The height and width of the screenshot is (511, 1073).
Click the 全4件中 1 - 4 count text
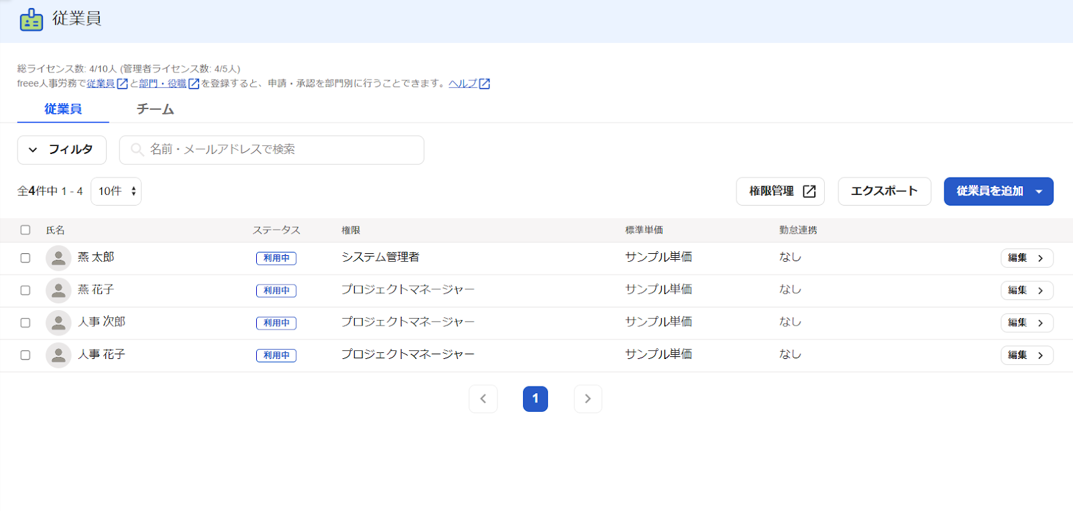[x=50, y=192]
